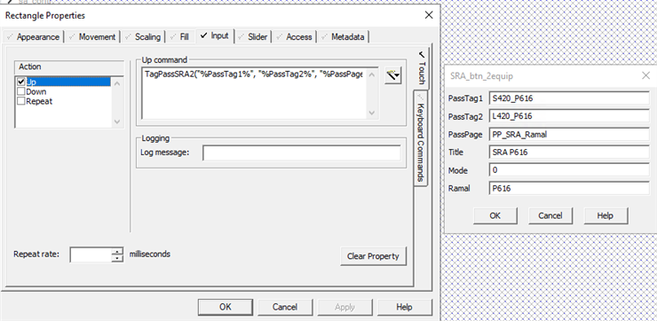The width and height of the screenshot is (657, 321).
Task: Open the Metadata tab
Action: point(343,37)
